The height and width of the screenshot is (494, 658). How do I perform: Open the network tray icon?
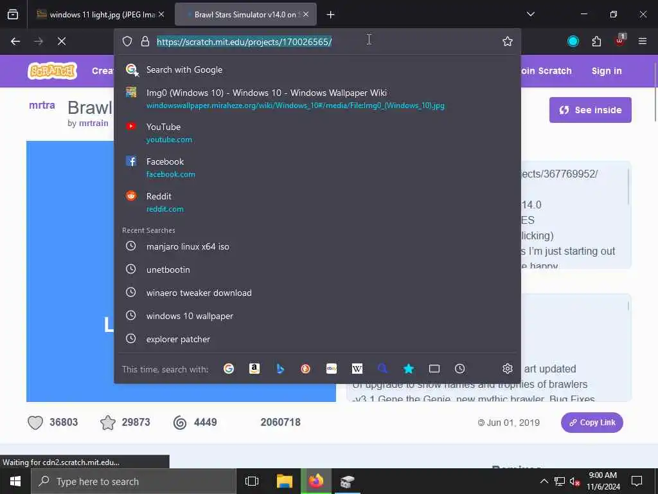[x=560, y=481]
